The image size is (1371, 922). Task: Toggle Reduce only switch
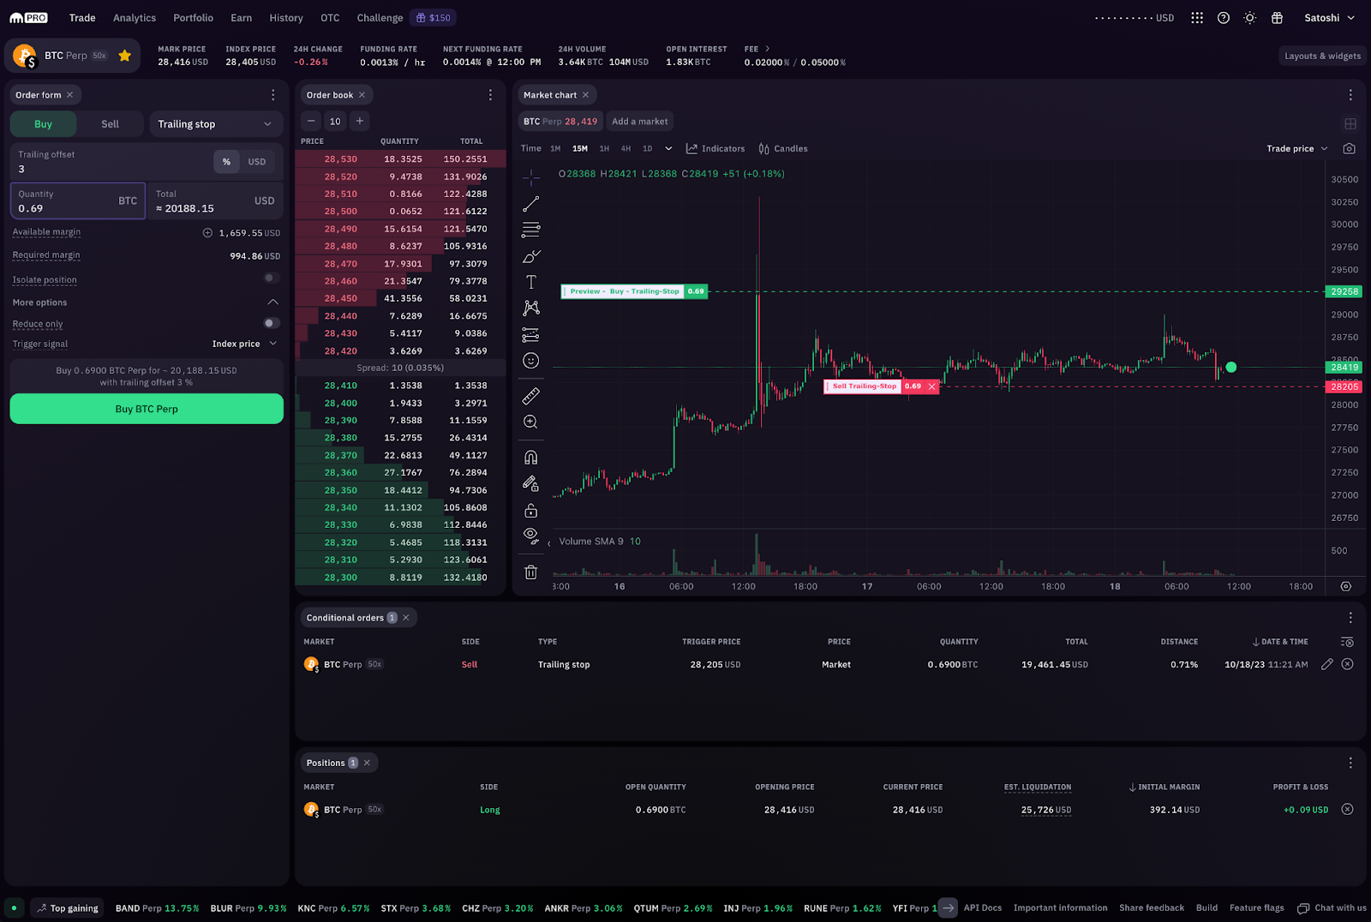271,323
